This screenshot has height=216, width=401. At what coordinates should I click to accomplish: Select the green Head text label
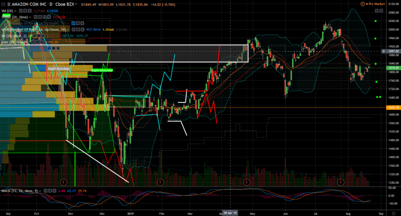point(6,15)
